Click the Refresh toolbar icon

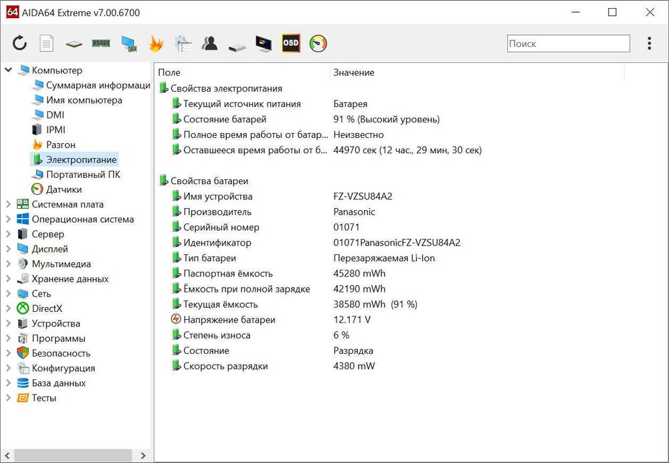19,43
